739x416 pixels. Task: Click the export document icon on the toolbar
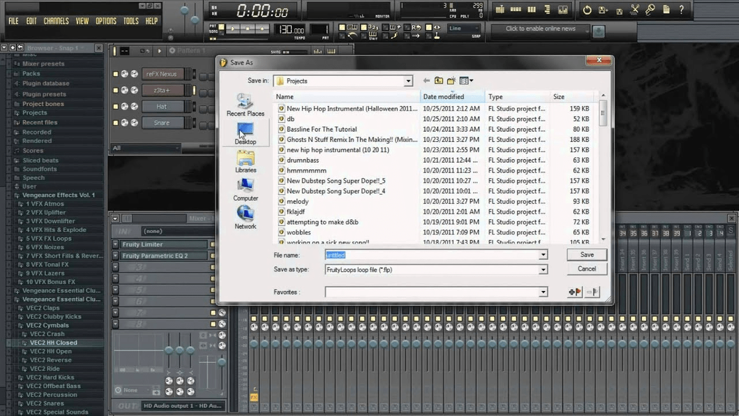[666, 10]
